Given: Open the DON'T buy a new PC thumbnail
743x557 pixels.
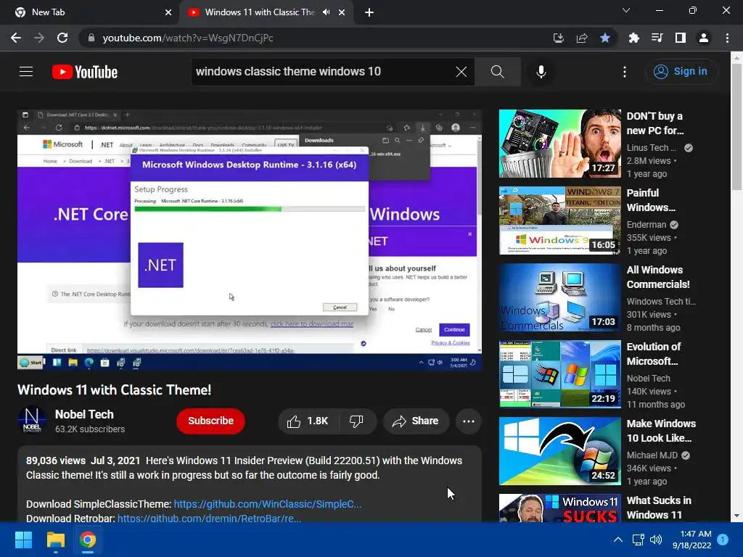Looking at the screenshot, I should tap(559, 144).
